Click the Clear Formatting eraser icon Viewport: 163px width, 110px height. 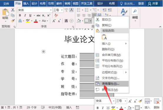click(56, 15)
